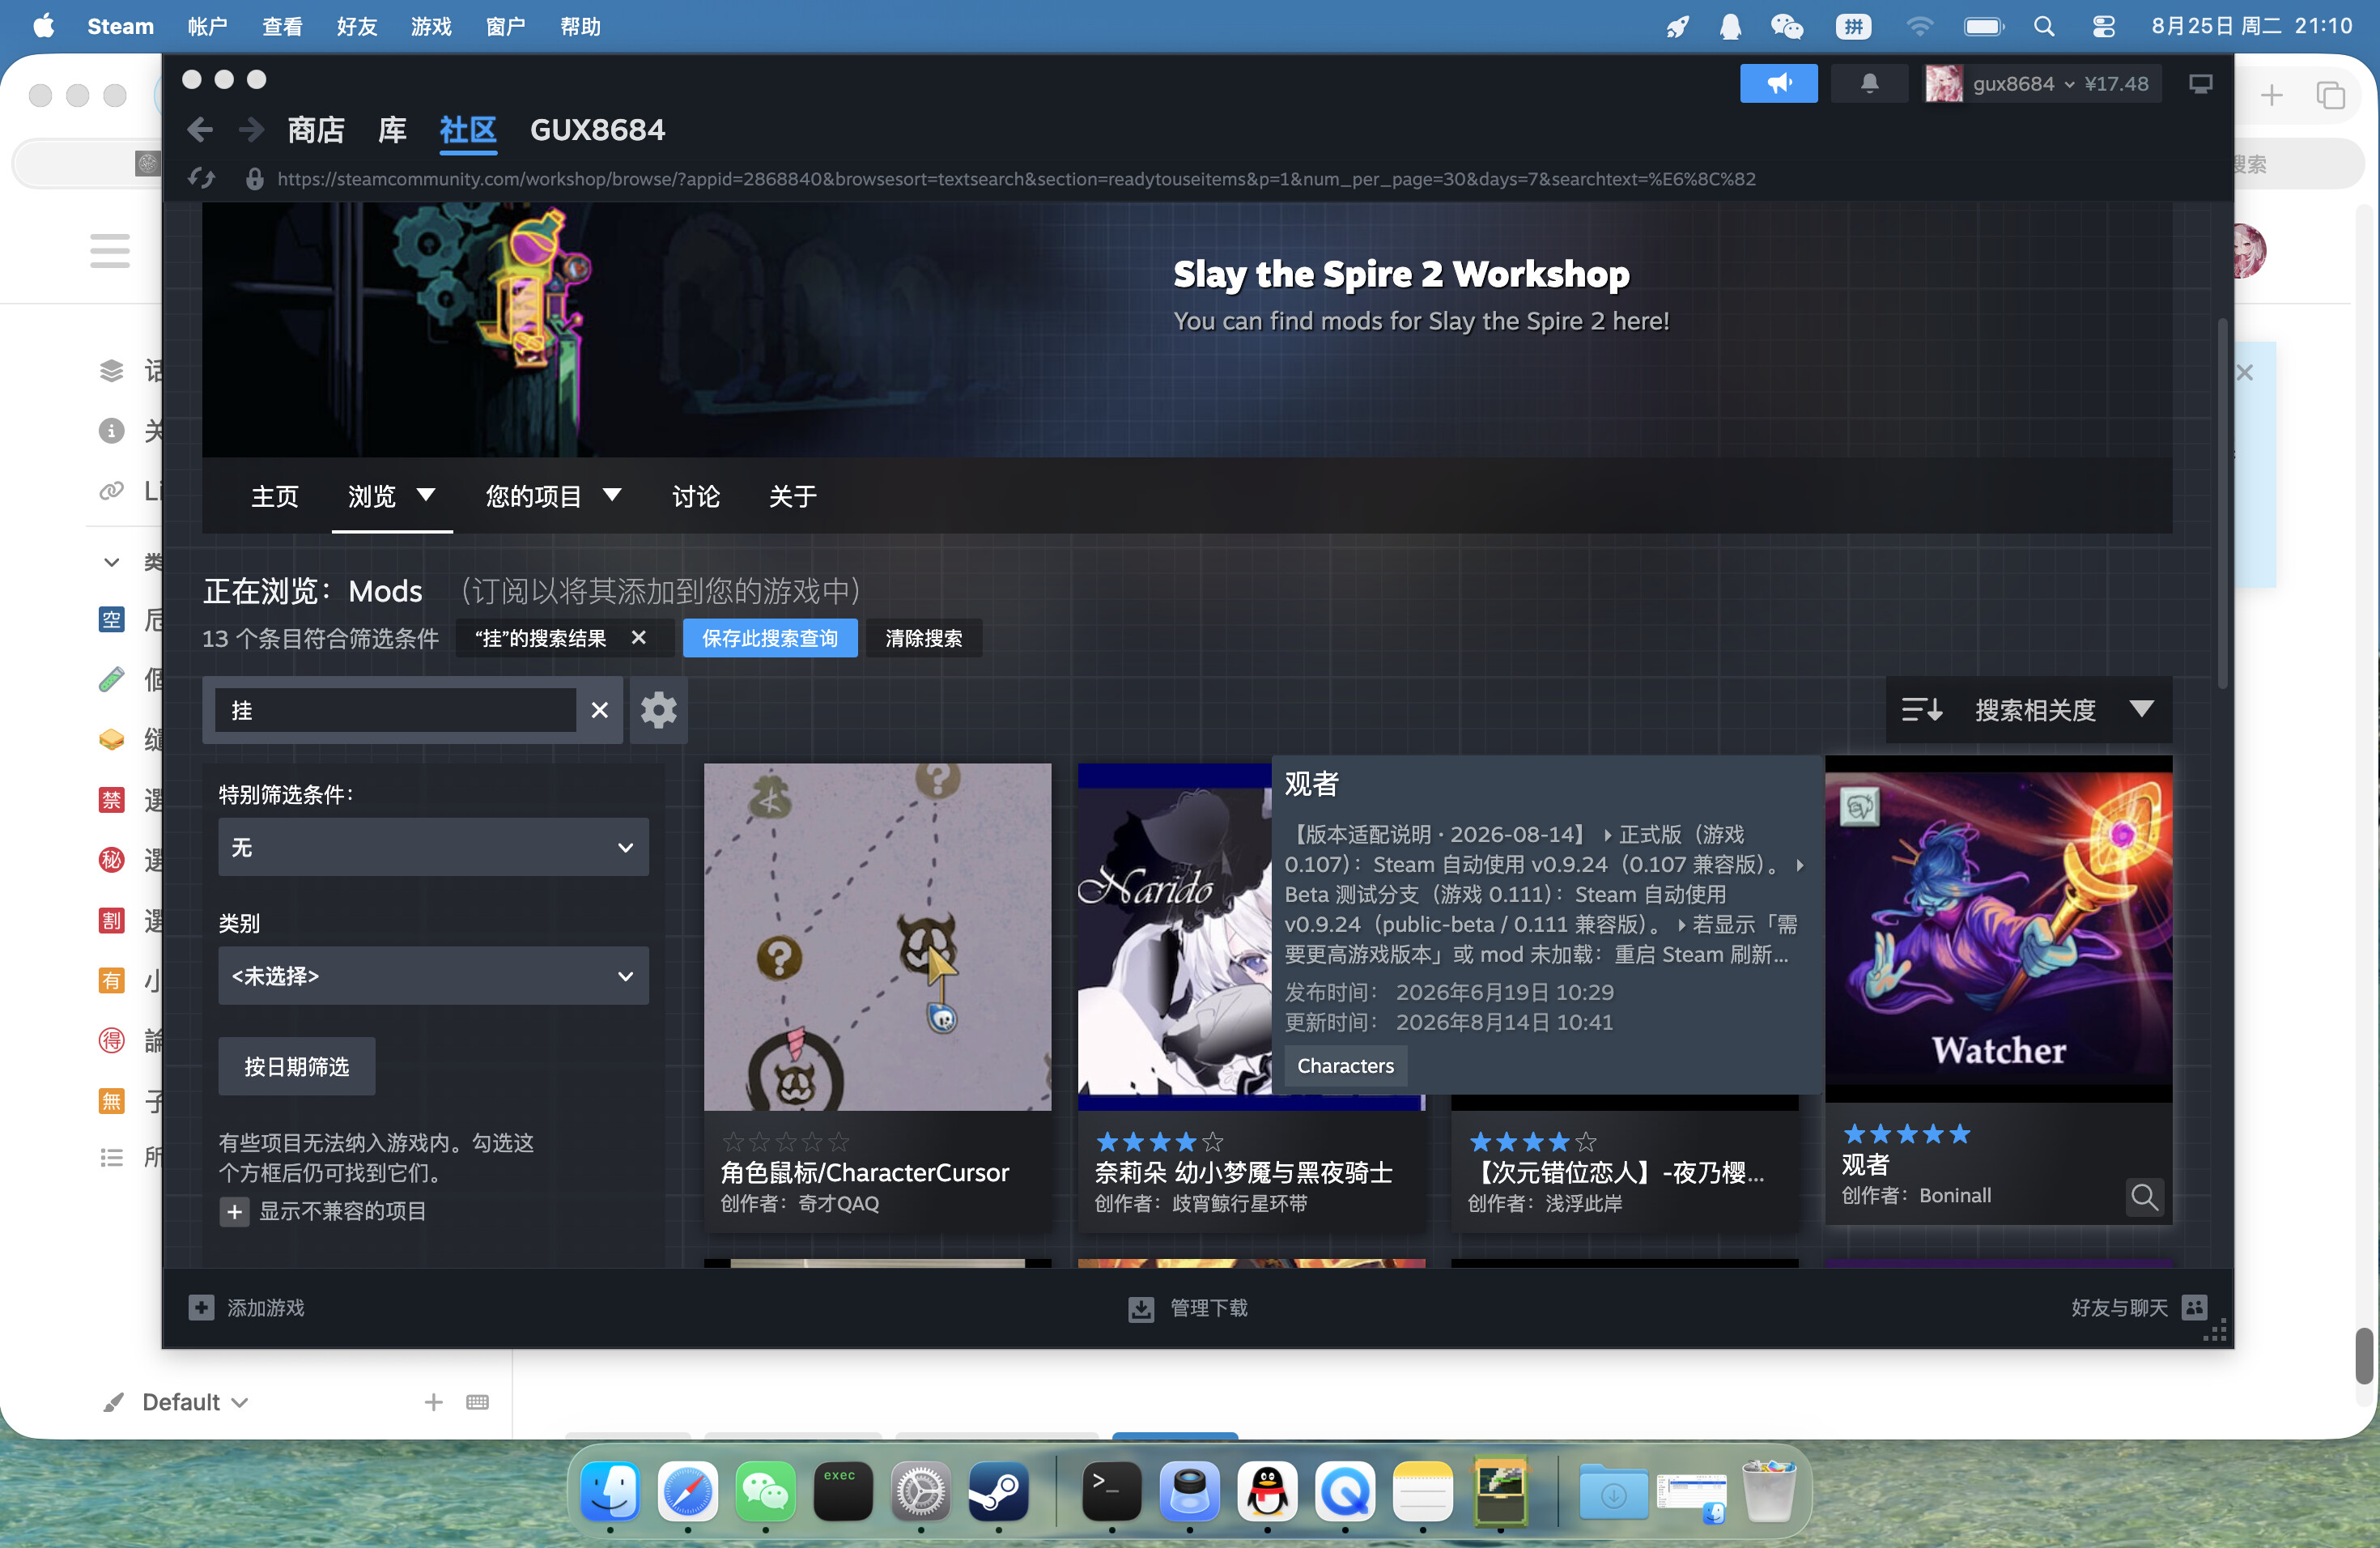Open Steam notifications bell
The height and width of the screenshot is (1548, 2380).
[1869, 83]
